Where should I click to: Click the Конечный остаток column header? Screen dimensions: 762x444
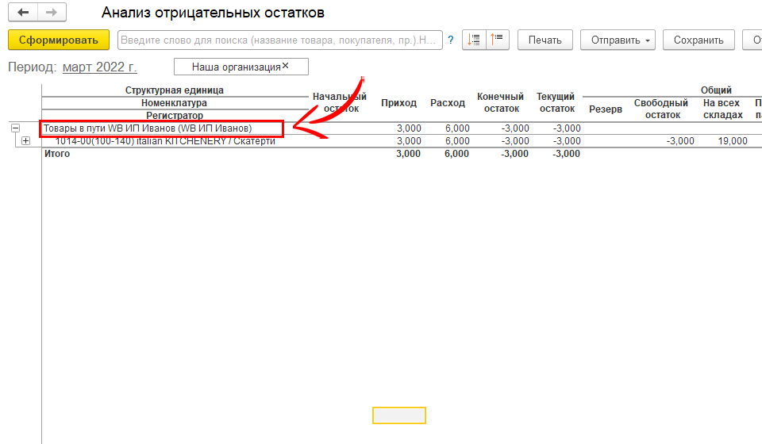pyautogui.click(x=500, y=103)
